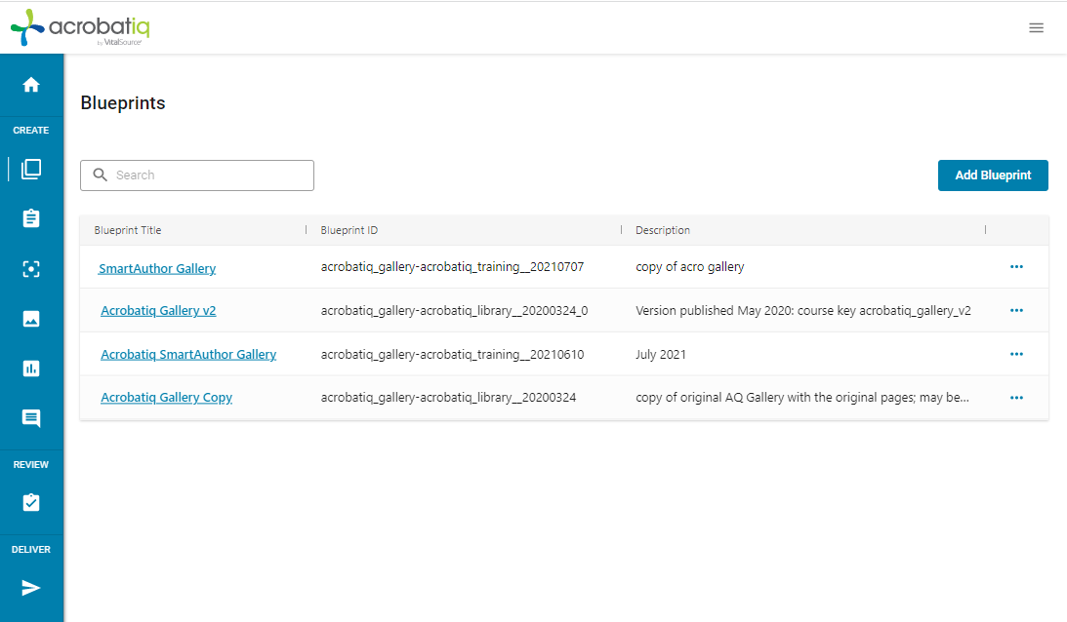Select ID acrobatiq_gallery-acrobatiq_training__20210707
The height and width of the screenshot is (622, 1067).
[453, 266]
